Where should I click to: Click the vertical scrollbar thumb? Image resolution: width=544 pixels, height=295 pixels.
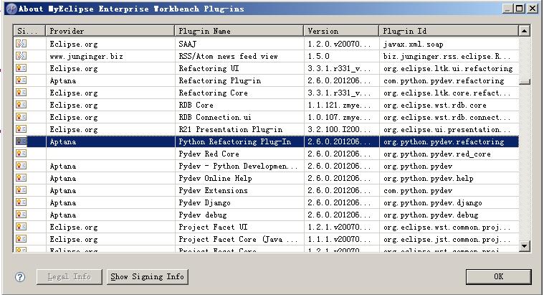coord(524,82)
